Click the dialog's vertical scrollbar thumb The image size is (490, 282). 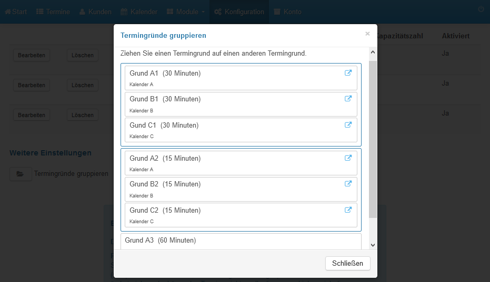click(x=373, y=140)
